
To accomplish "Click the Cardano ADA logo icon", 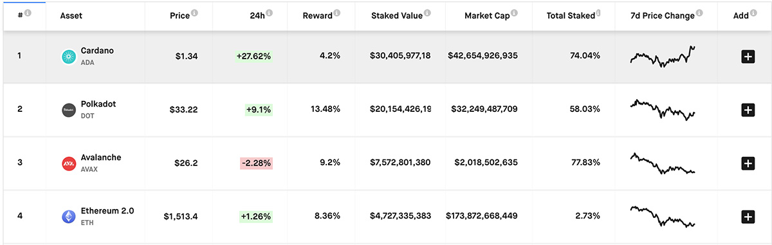I will click(x=68, y=56).
